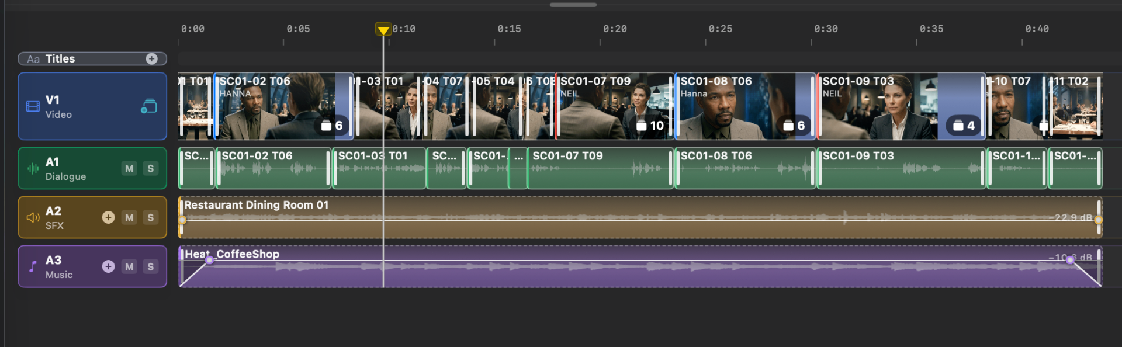The width and height of the screenshot is (1122, 347).
Task: Click the A2 SFX speaker icon
Action: (33, 217)
